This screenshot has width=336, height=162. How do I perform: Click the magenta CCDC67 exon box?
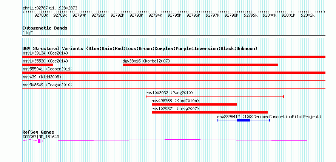tap(39, 141)
